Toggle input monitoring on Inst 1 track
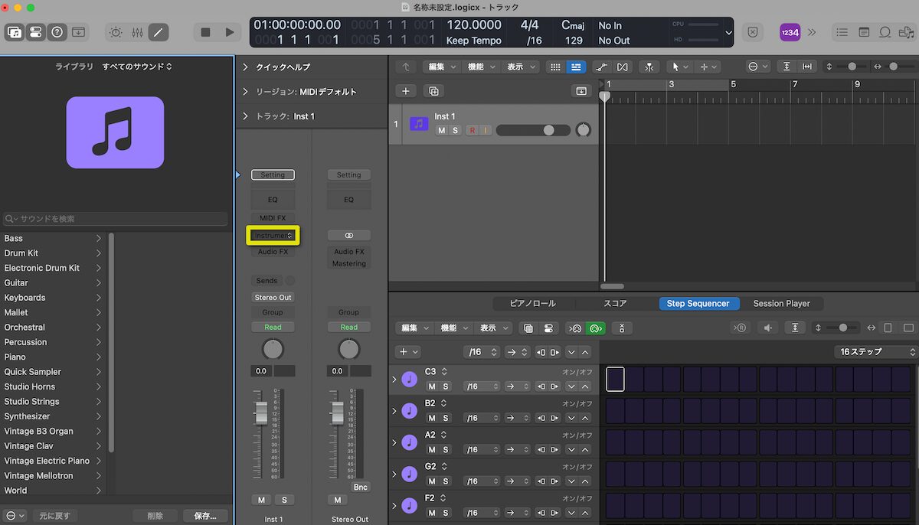919x525 pixels. point(485,131)
